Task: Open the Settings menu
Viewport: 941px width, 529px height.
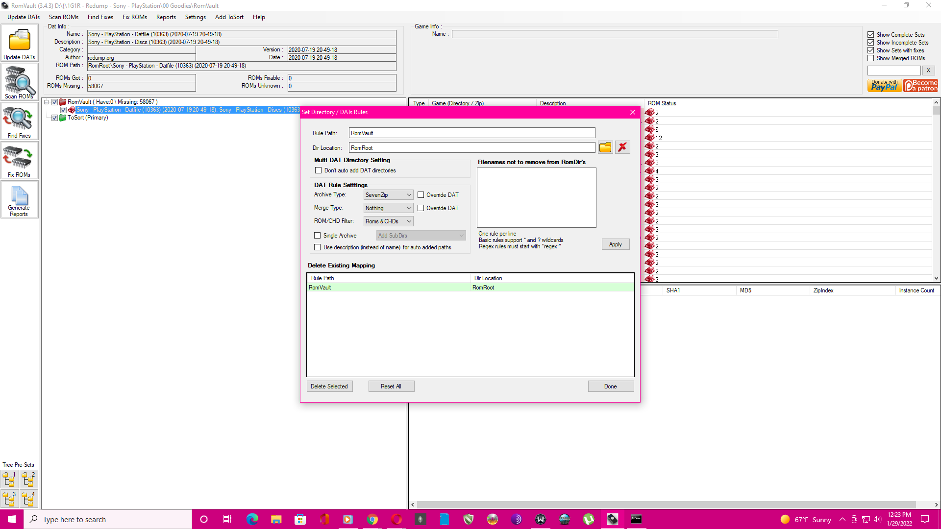Action: click(x=196, y=17)
